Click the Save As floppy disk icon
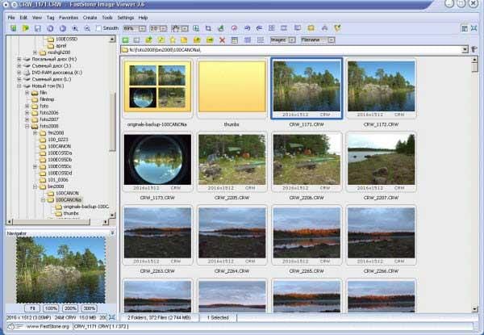Viewport: 484px width, 335px height. [x=38, y=28]
